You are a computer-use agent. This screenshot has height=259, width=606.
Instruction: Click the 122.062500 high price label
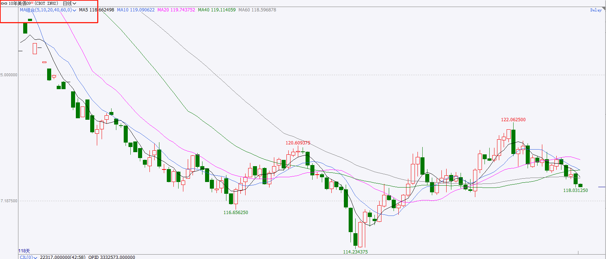(513, 120)
